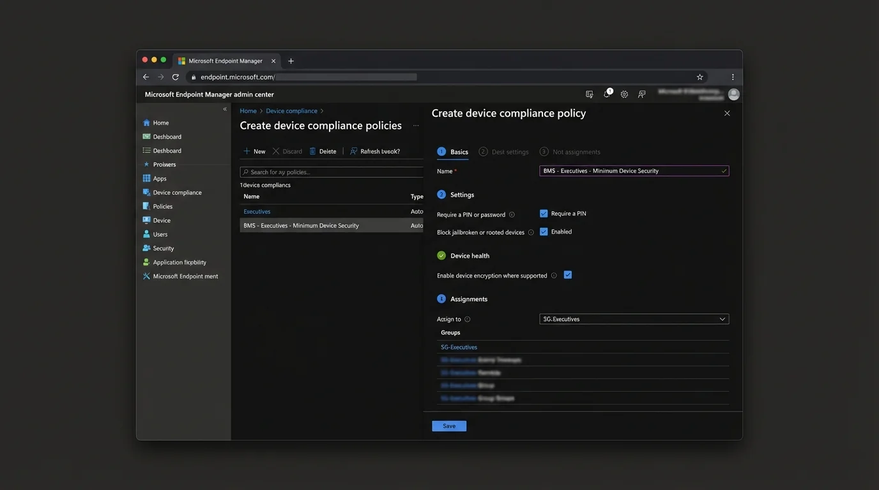Uncheck the Require a PIN checkbox
The image size is (879, 490).
pos(544,213)
